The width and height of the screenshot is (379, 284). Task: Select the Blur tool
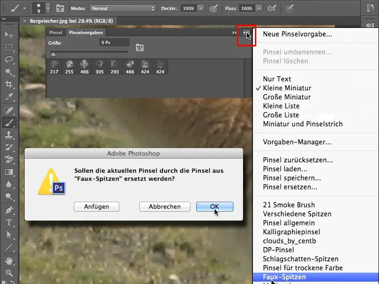[9, 184]
